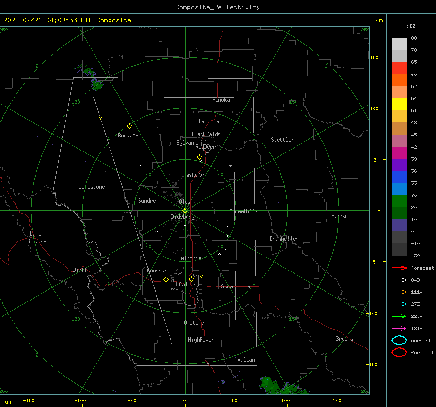Pick the magenta 39-42 dBZ color swatch
Viewport: 436px width, 407px height.
[399, 153]
